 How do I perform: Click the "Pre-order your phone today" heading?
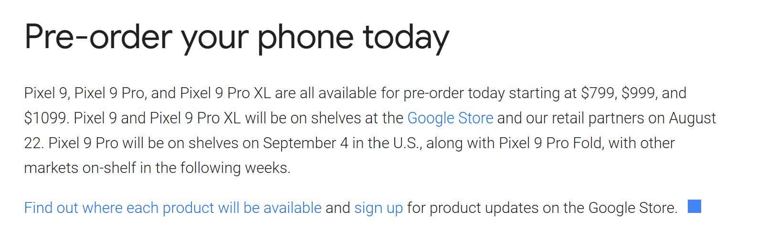coord(237,37)
